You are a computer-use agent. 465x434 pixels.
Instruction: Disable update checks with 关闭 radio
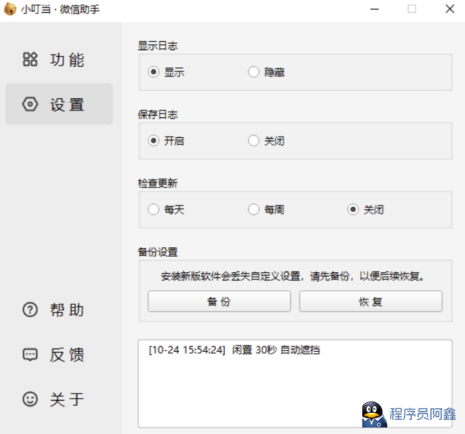pos(353,210)
